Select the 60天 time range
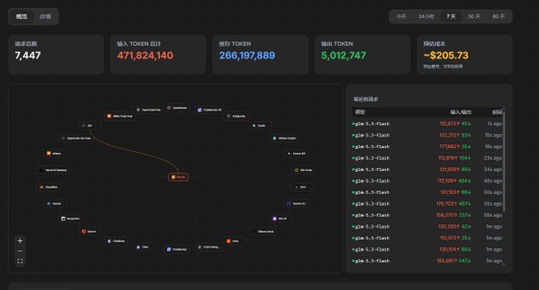 point(499,17)
